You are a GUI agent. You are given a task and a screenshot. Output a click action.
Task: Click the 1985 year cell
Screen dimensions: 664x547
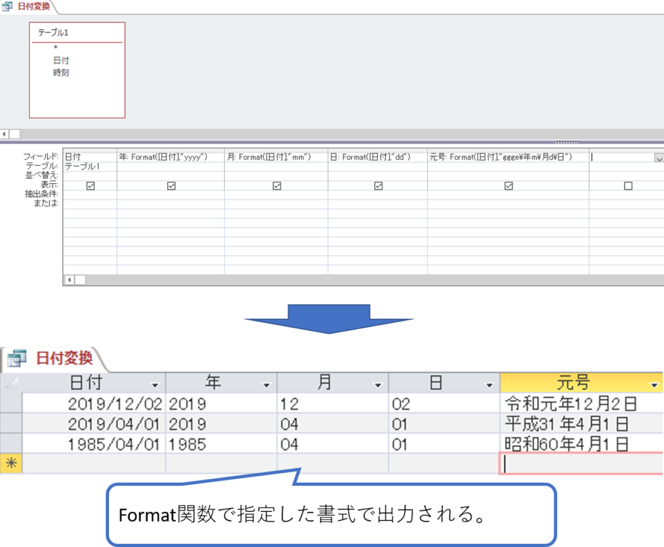pyautogui.click(x=221, y=444)
